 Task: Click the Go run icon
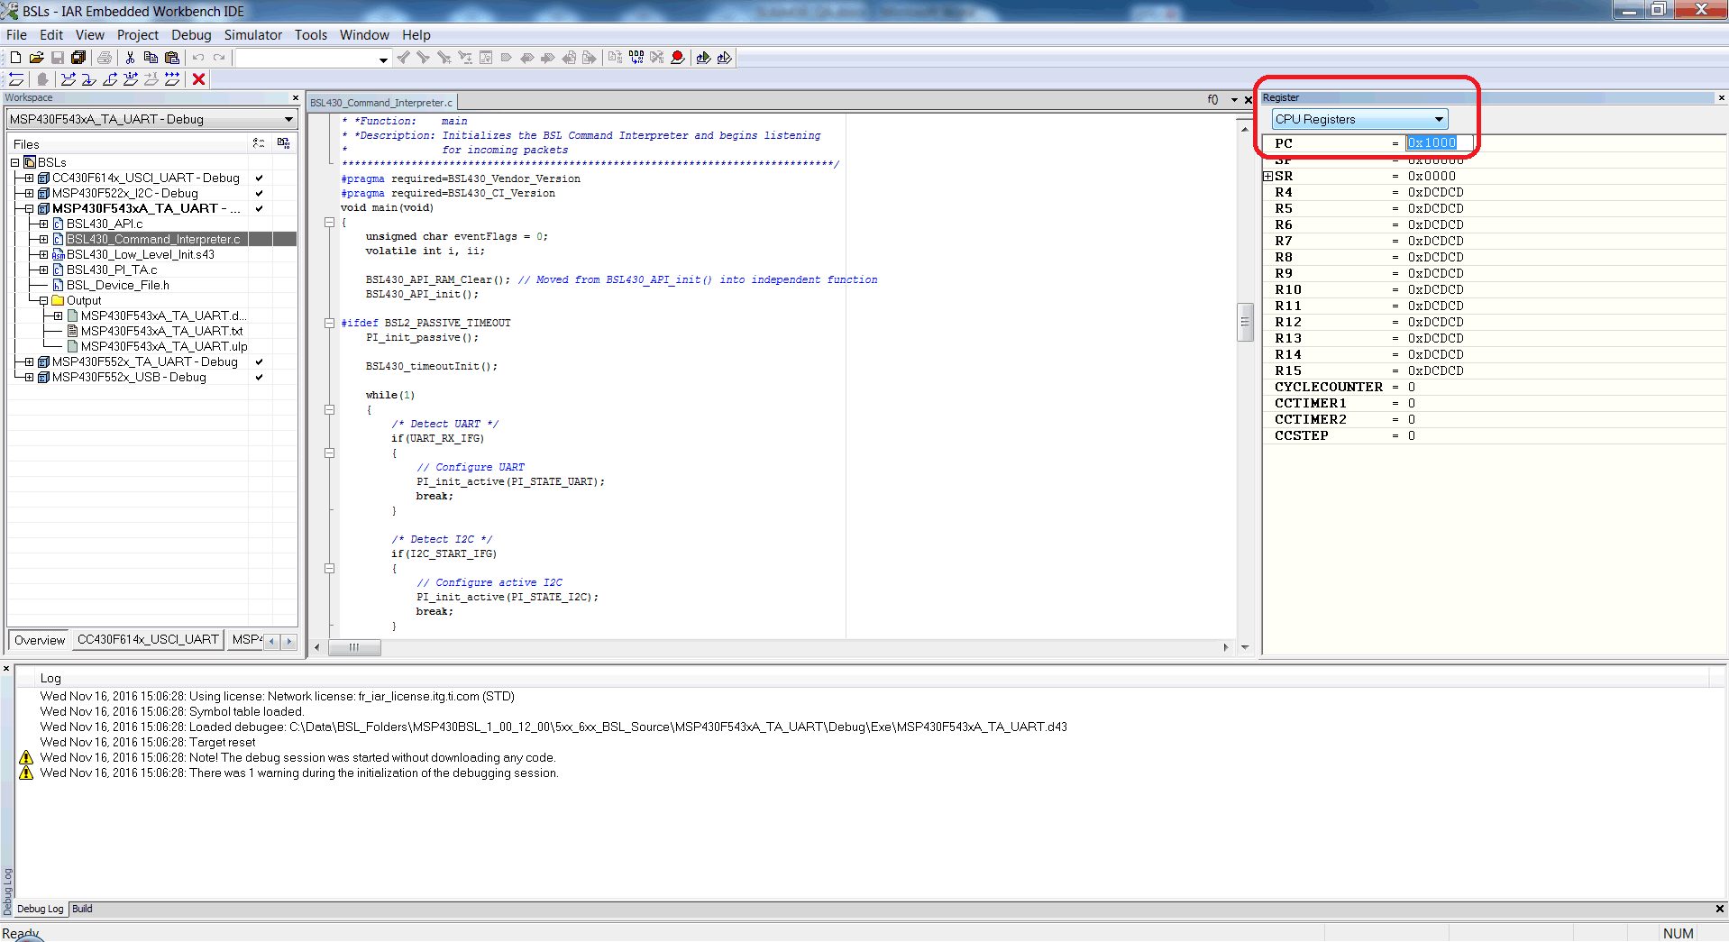172,79
